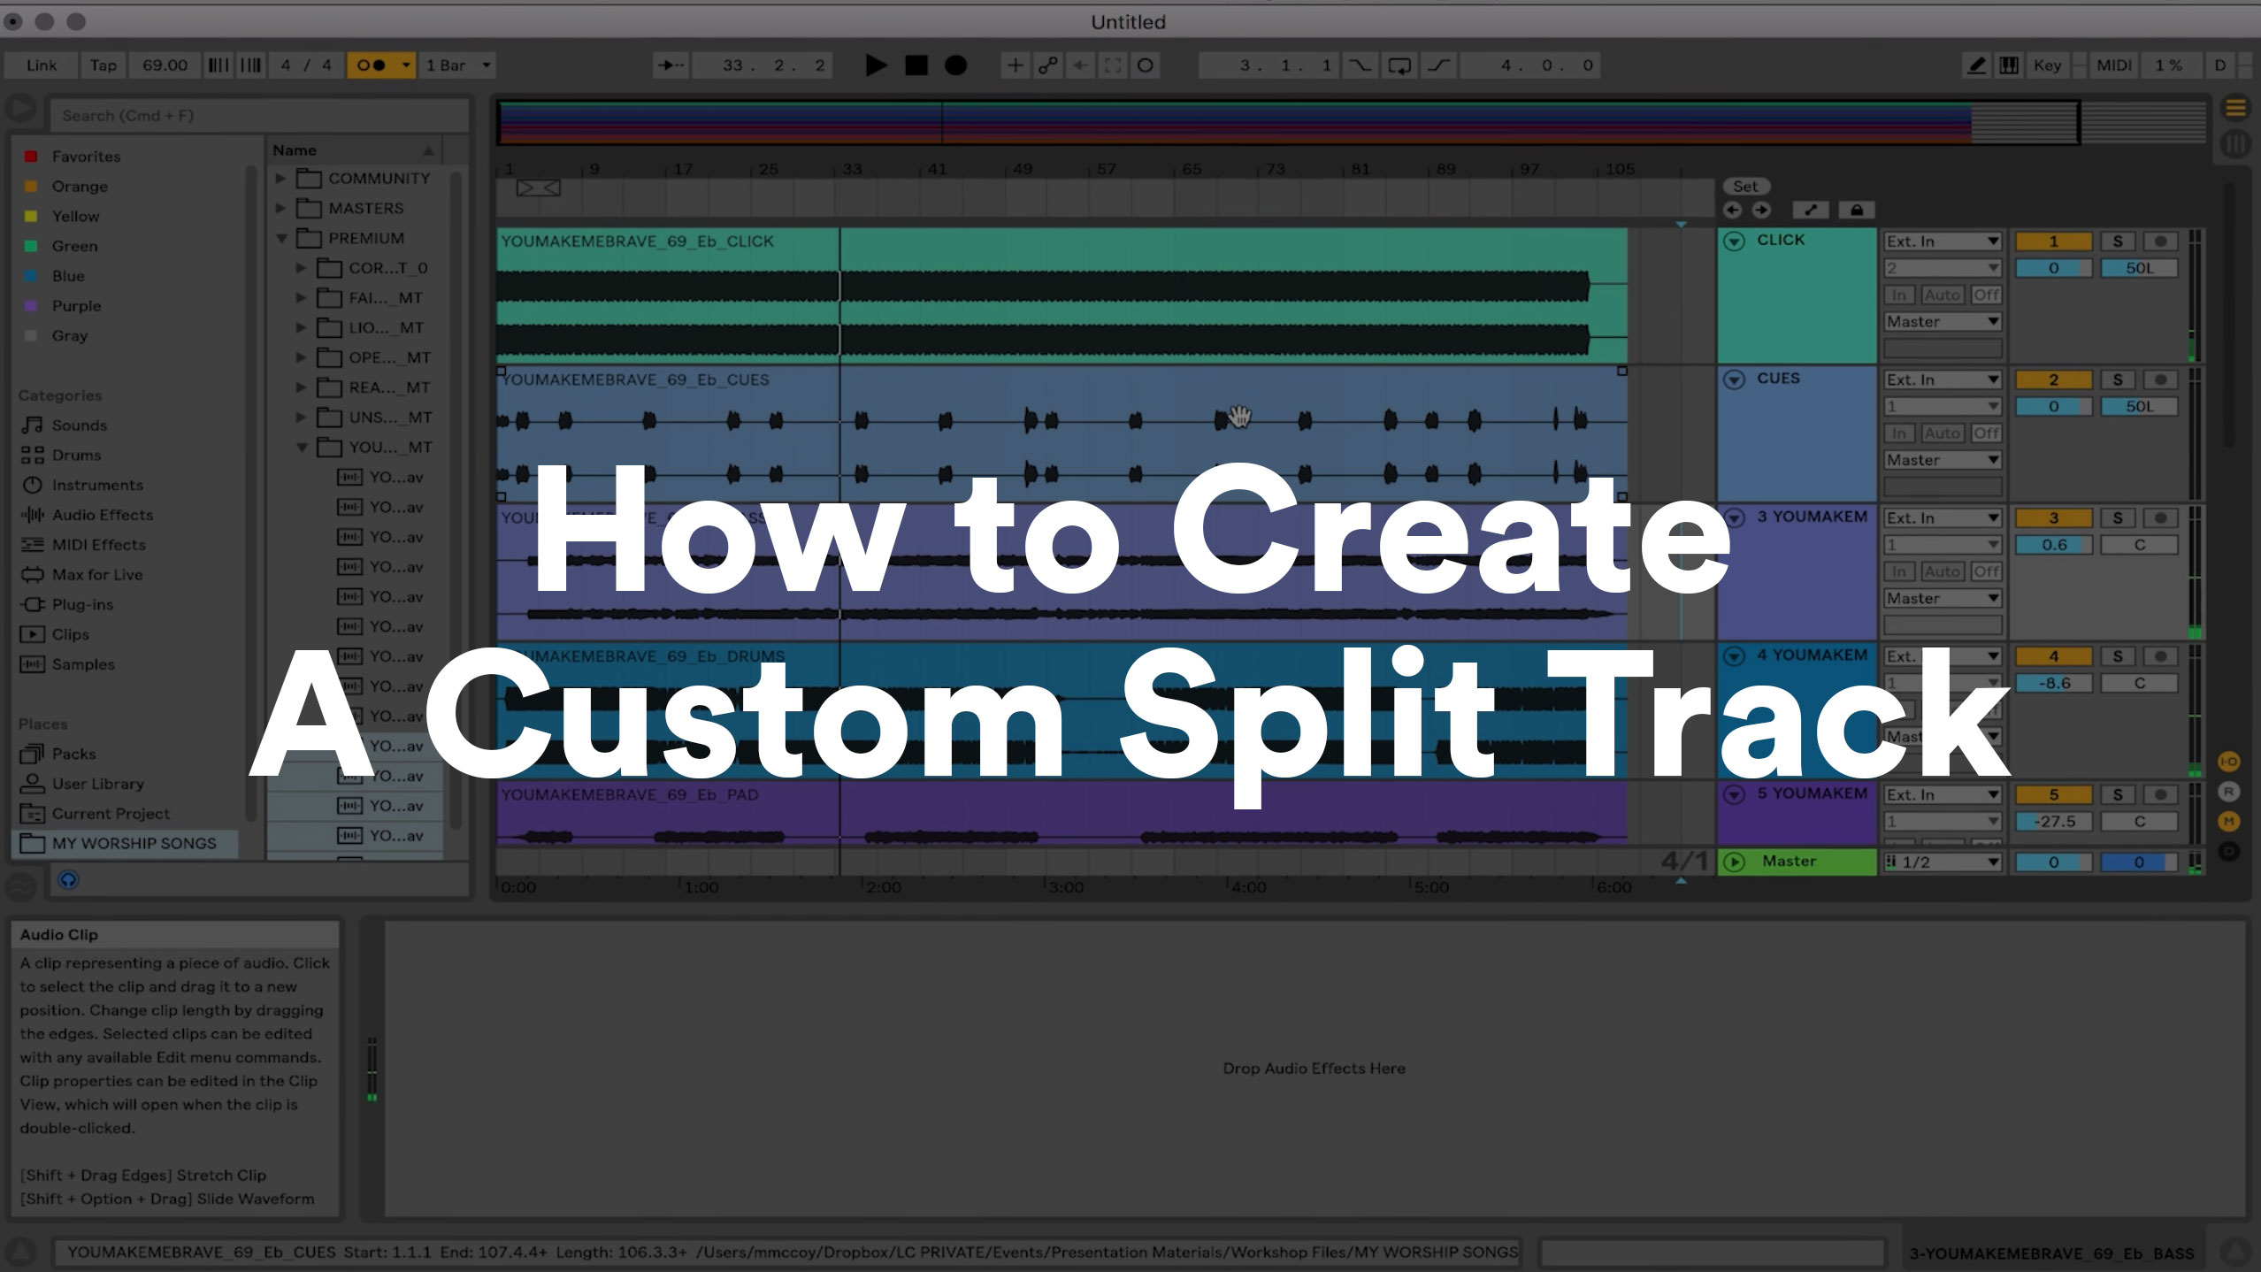Click the Set button in arrangement view
The width and height of the screenshot is (2261, 1272).
1745,185
